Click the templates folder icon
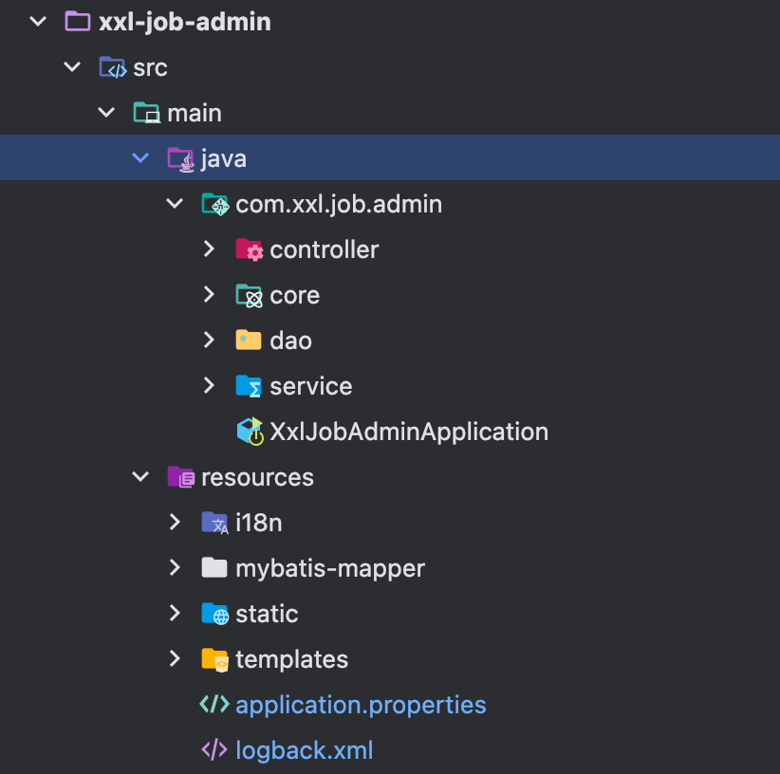Screen dimensions: 780x774 [x=214, y=659]
